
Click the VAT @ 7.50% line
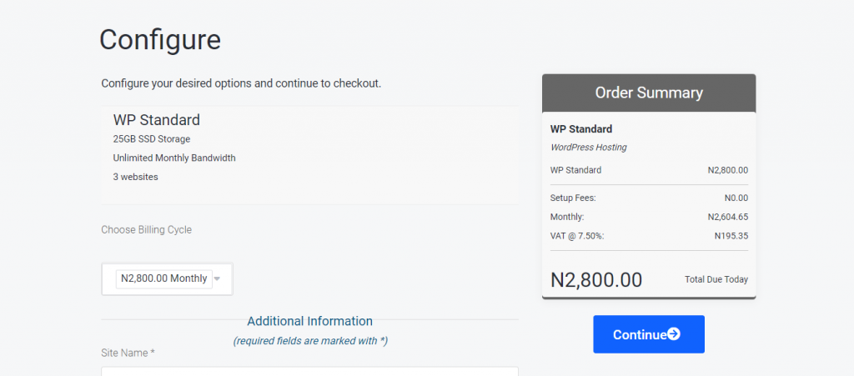pyautogui.click(x=577, y=236)
